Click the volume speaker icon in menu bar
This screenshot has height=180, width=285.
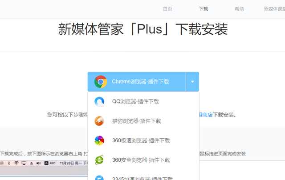39,163
